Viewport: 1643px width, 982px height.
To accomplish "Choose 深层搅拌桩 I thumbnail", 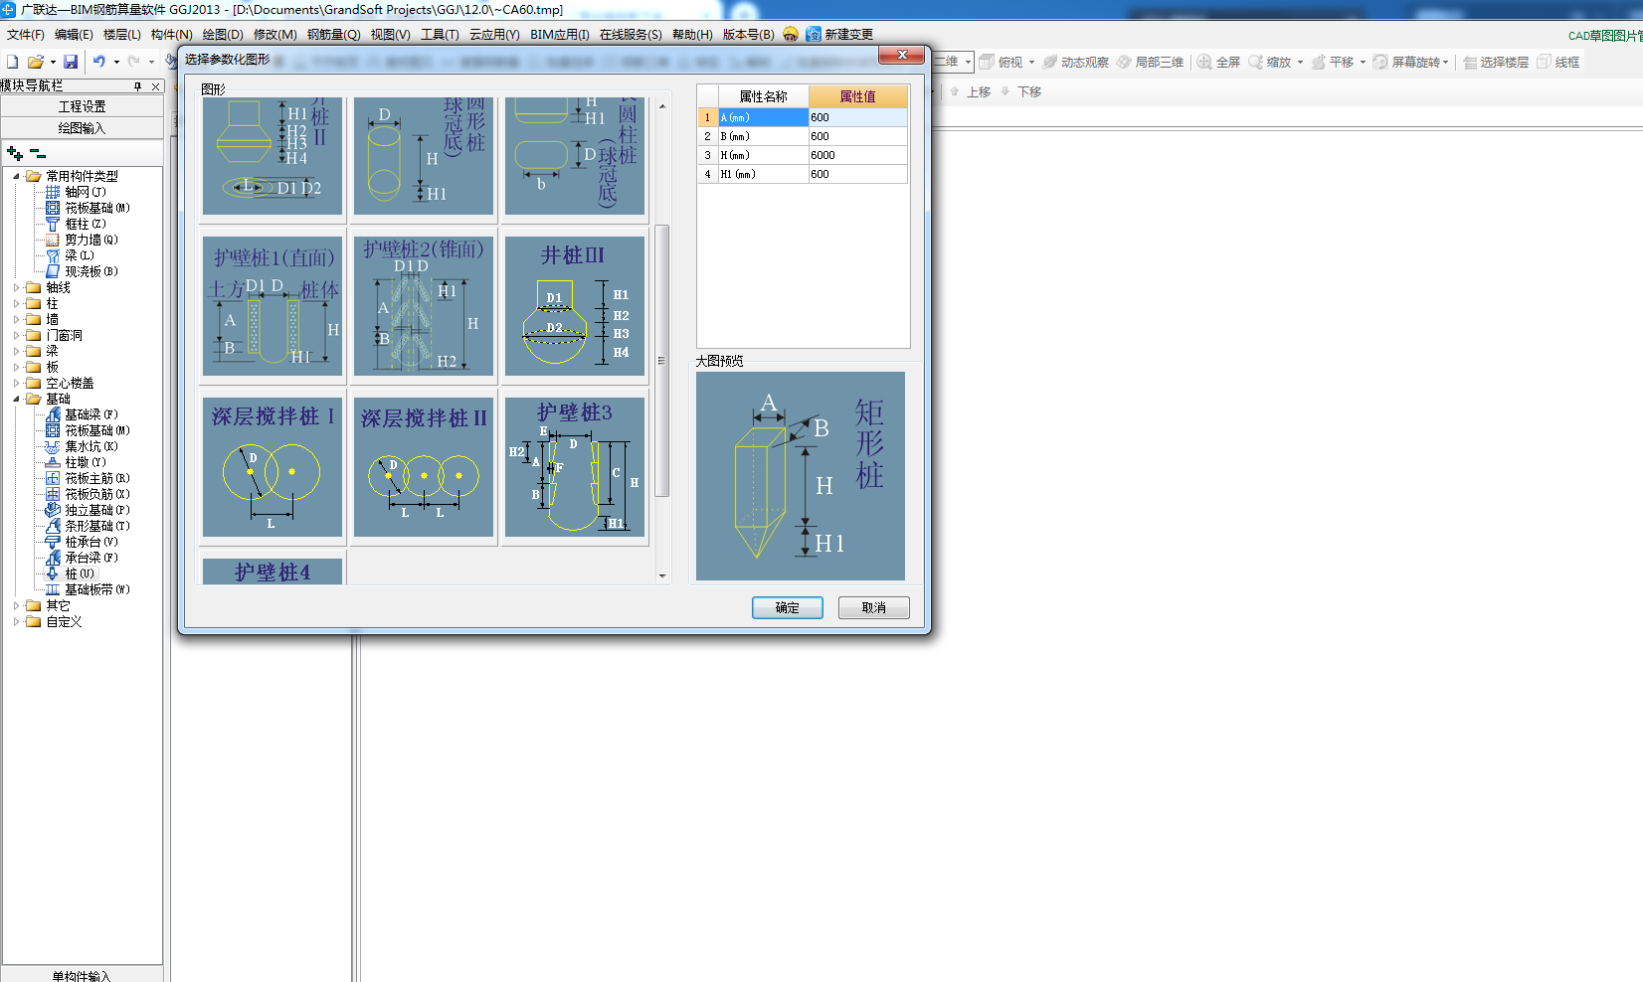I will (x=273, y=467).
